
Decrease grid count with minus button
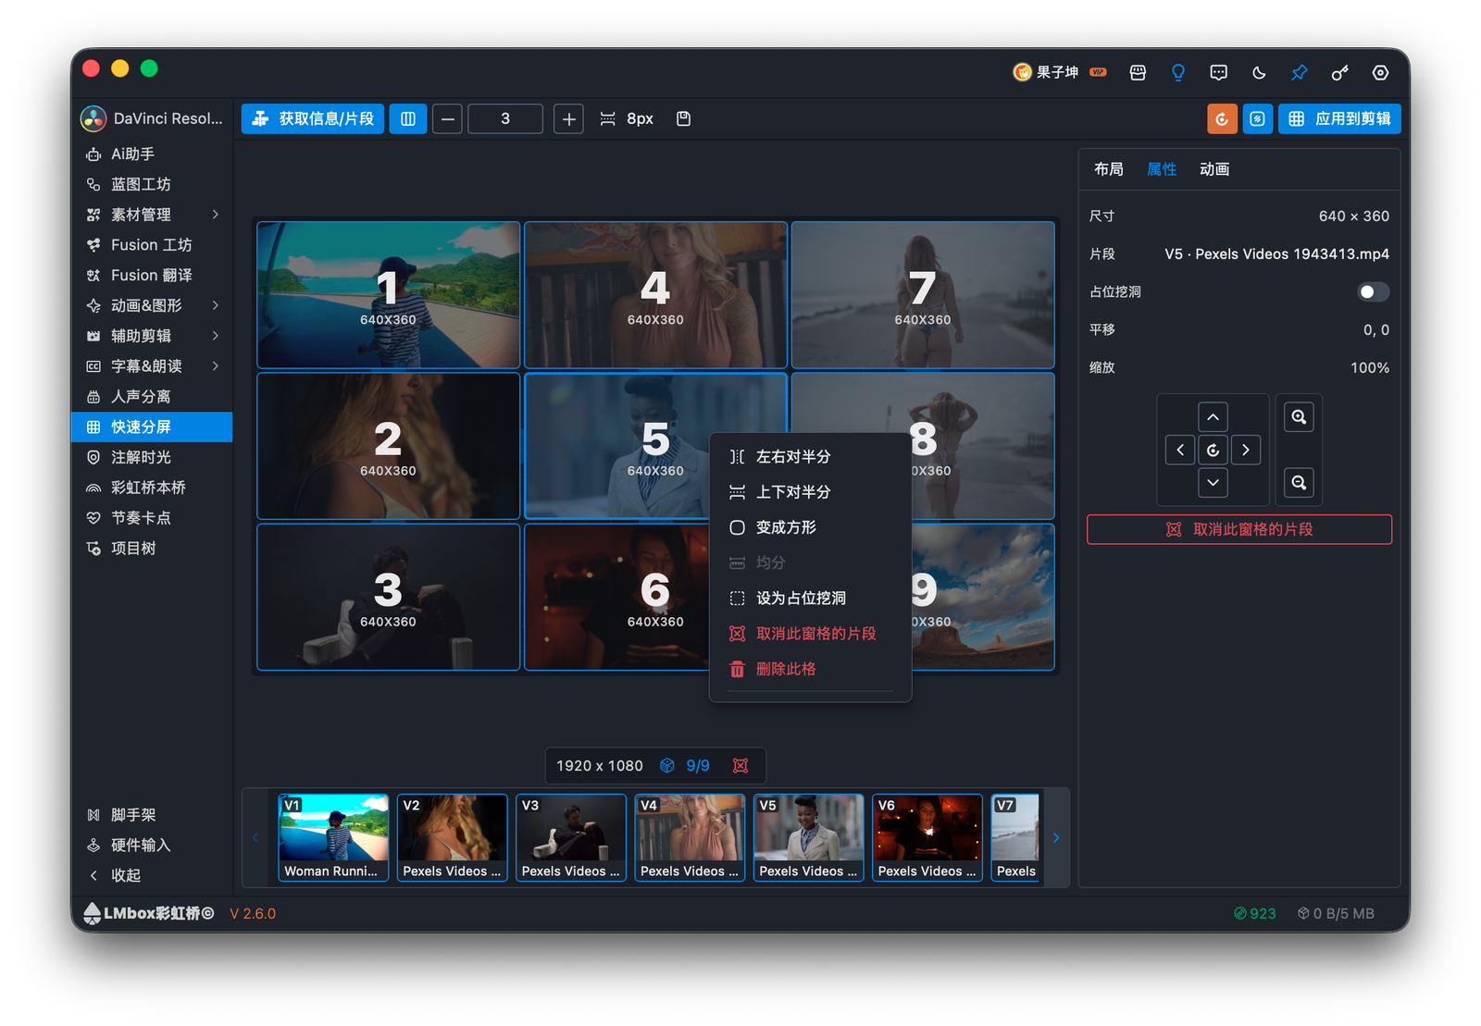tap(447, 118)
